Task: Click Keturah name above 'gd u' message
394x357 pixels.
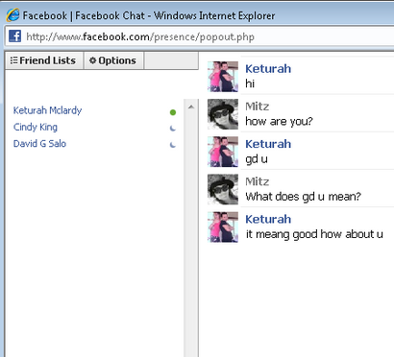Action: pos(268,144)
